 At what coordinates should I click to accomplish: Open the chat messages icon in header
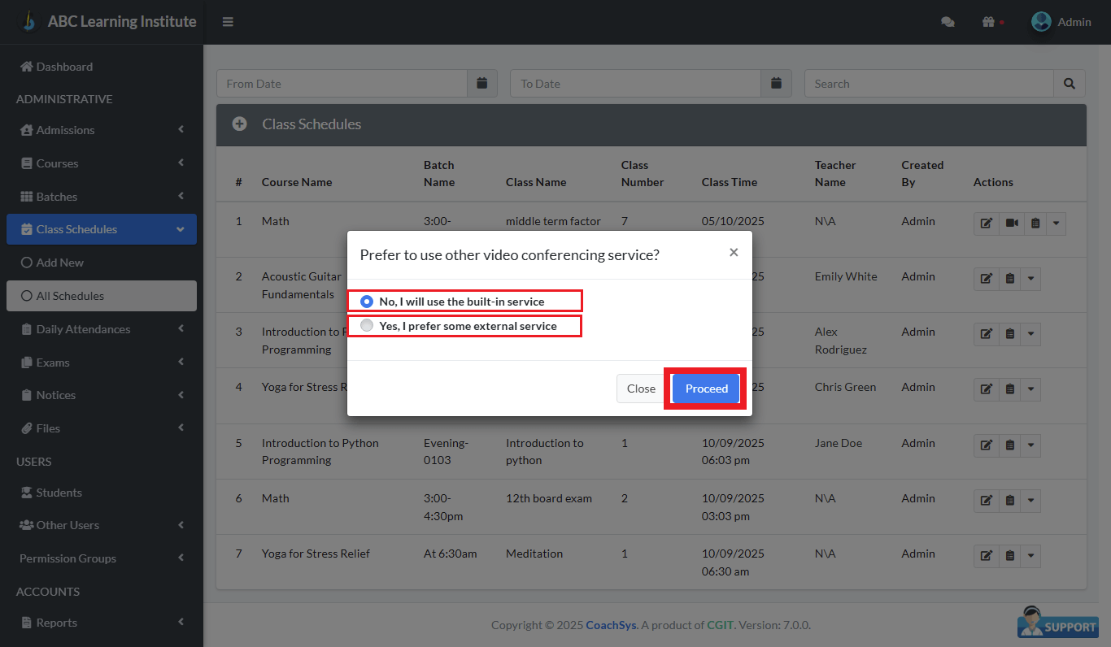coord(948,22)
